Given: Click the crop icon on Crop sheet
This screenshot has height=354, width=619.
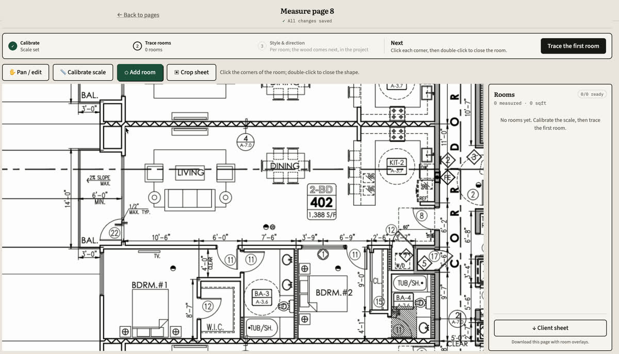Looking at the screenshot, I should point(176,73).
